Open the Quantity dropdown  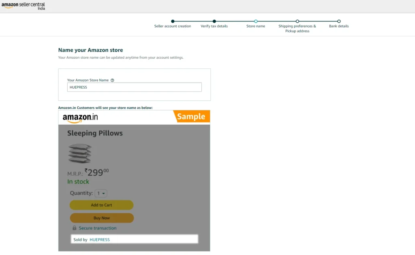point(101,193)
